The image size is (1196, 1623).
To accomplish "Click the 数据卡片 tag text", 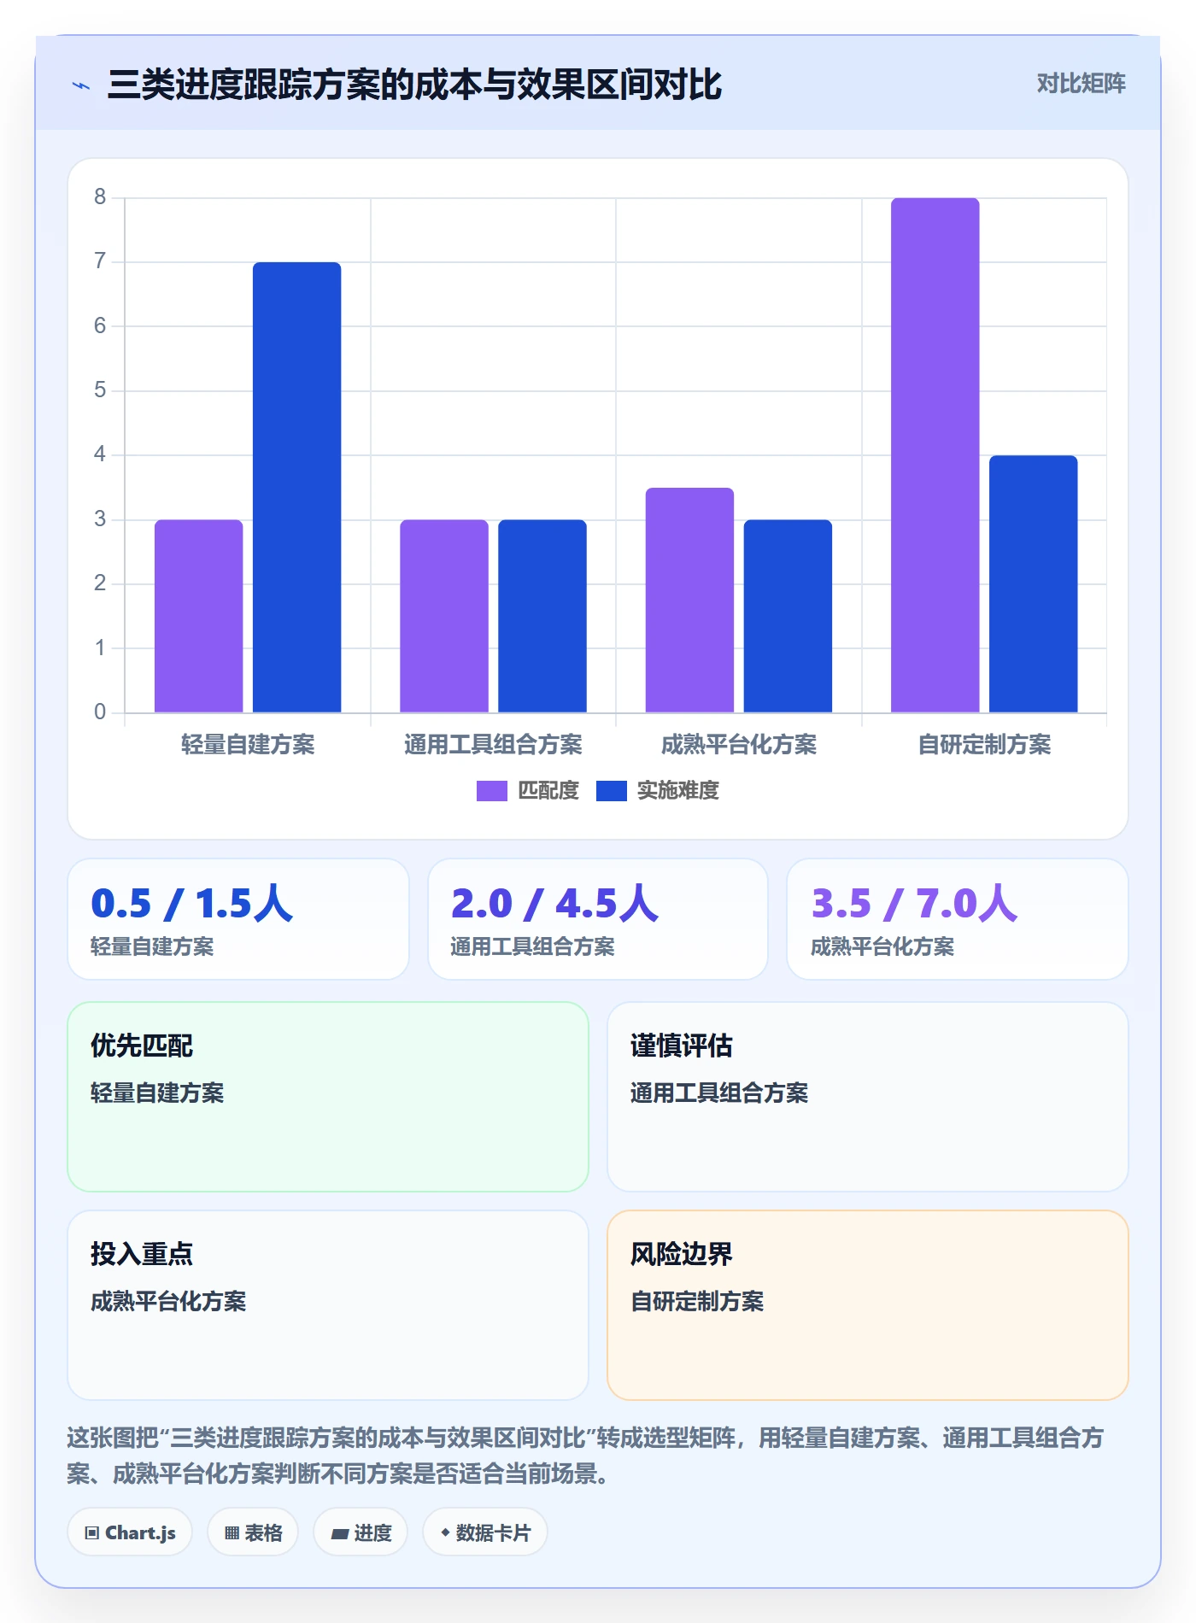I will tap(493, 1533).
